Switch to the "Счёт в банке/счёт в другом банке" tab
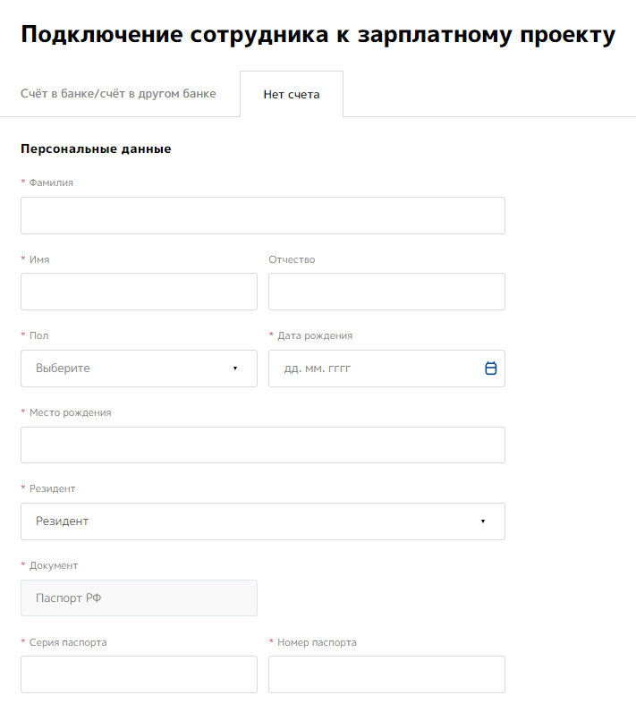The image size is (636, 712). (x=118, y=94)
